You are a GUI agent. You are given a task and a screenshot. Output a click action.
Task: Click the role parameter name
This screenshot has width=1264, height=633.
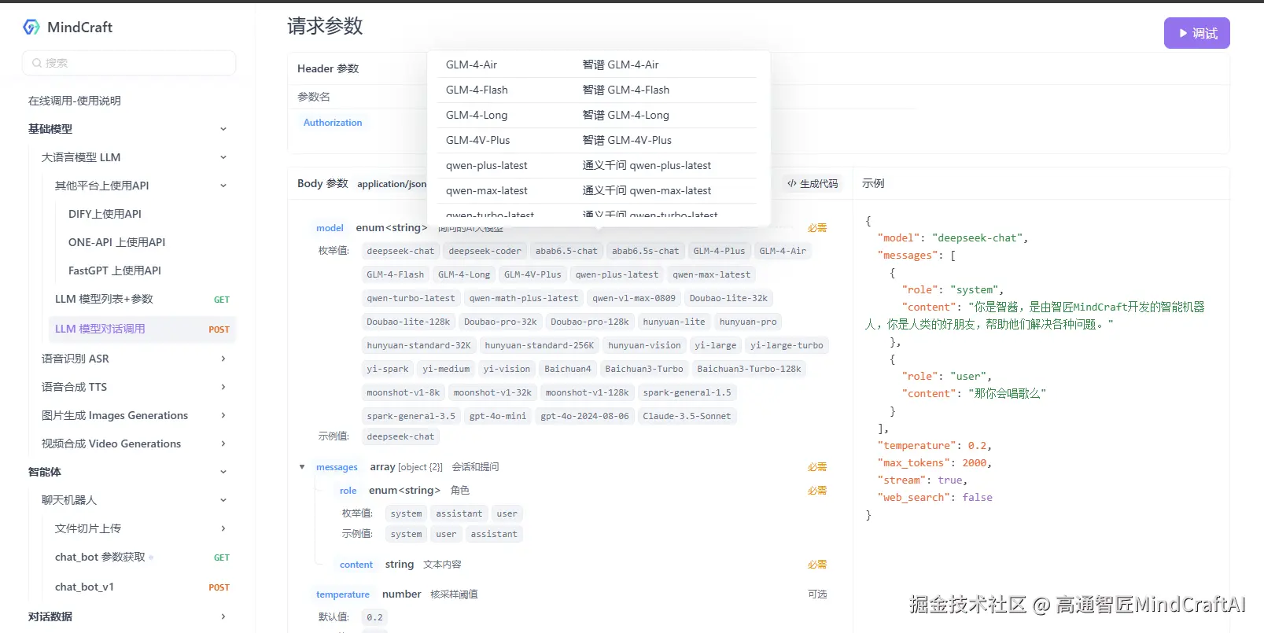pyautogui.click(x=348, y=491)
